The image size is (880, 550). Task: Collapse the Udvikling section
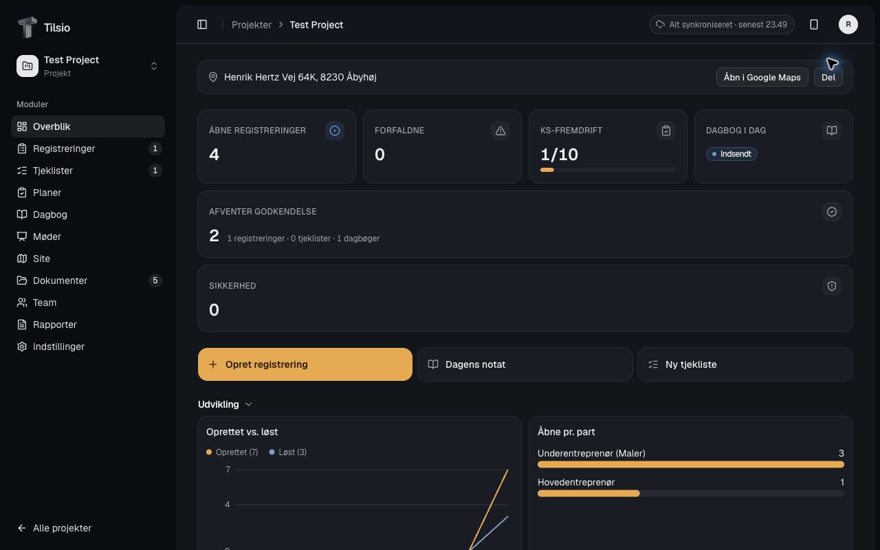pyautogui.click(x=225, y=404)
